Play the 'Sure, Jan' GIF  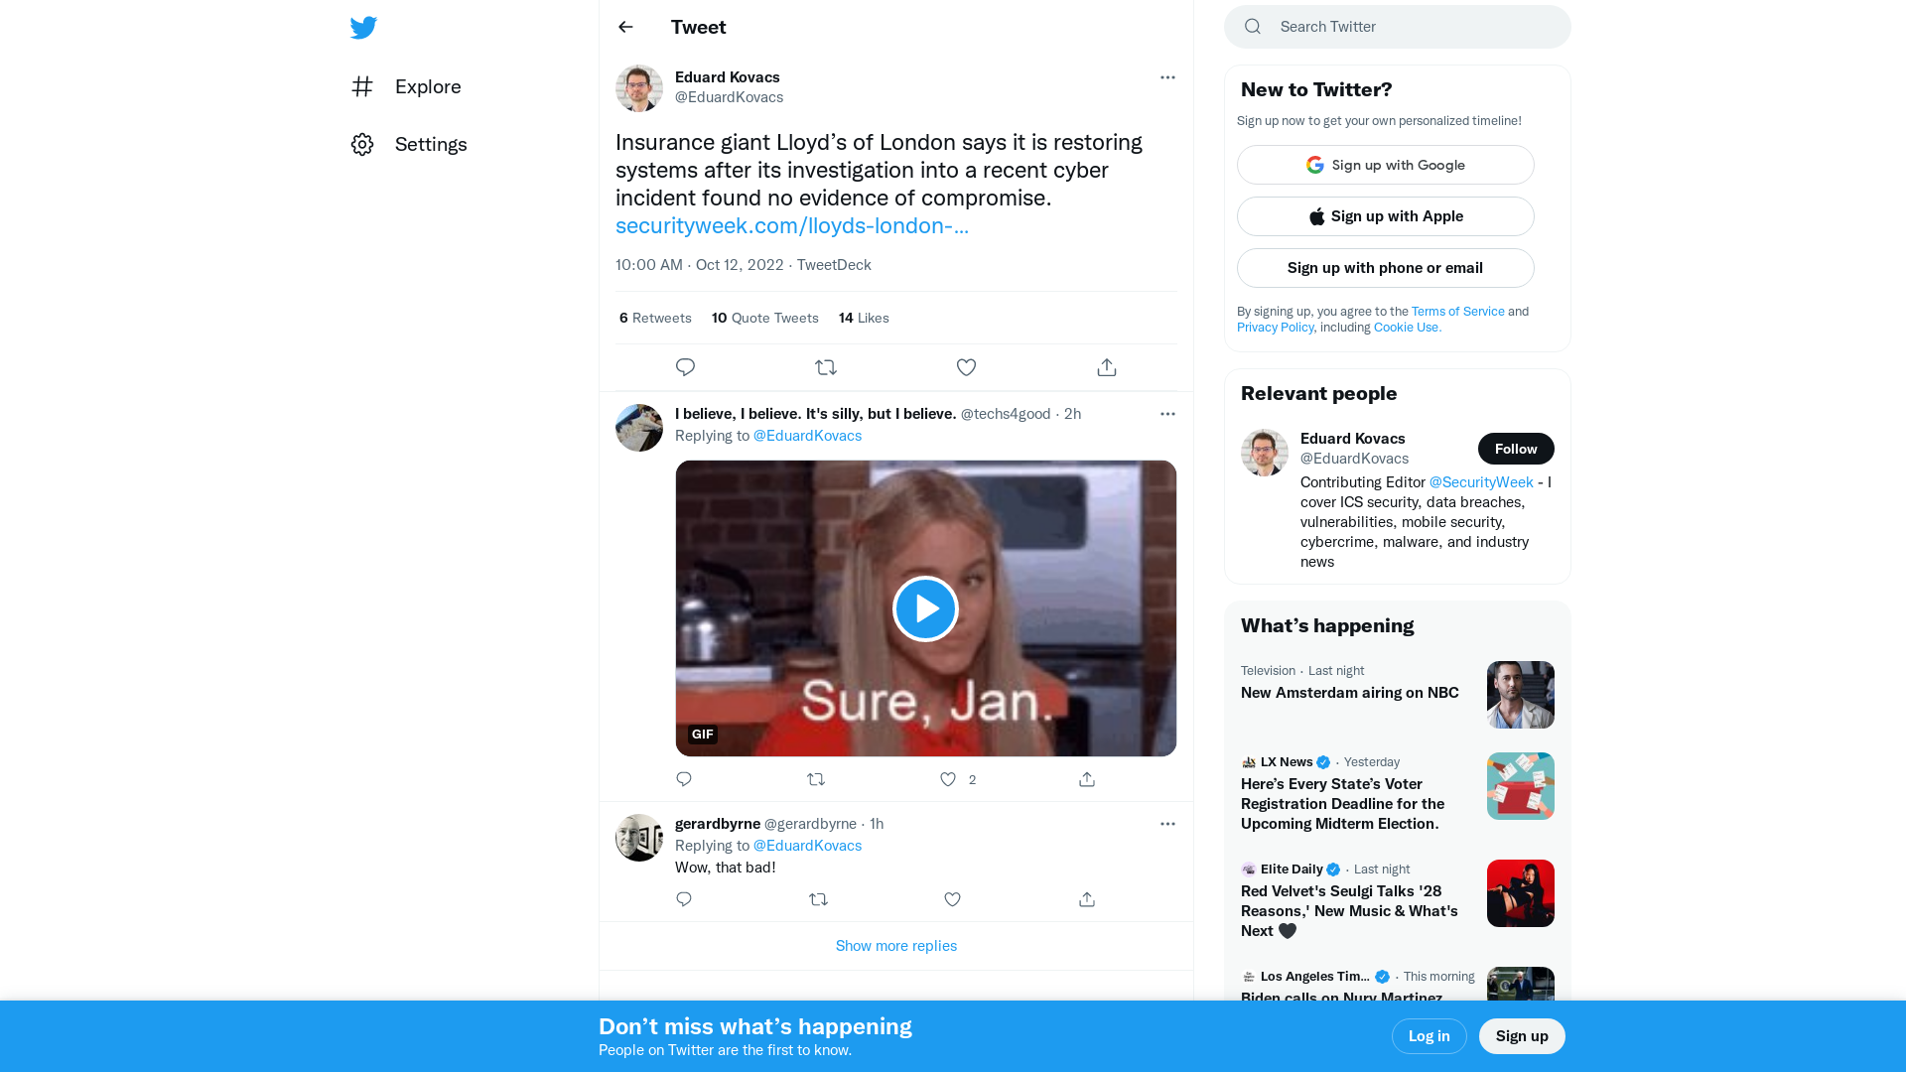point(924,608)
